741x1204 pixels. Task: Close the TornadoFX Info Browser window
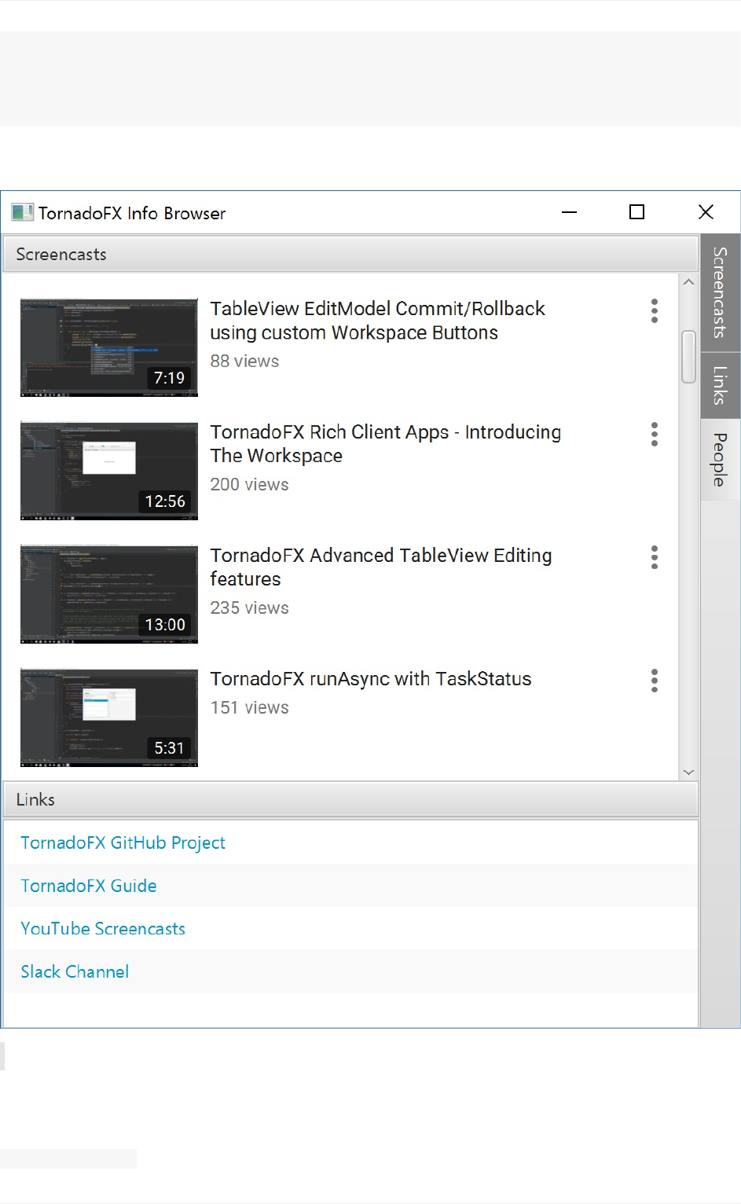click(x=706, y=212)
